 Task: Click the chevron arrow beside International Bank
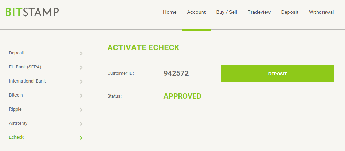[81, 81]
